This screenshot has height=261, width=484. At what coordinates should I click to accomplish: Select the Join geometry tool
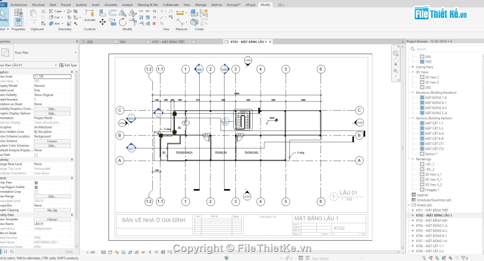click(55, 23)
